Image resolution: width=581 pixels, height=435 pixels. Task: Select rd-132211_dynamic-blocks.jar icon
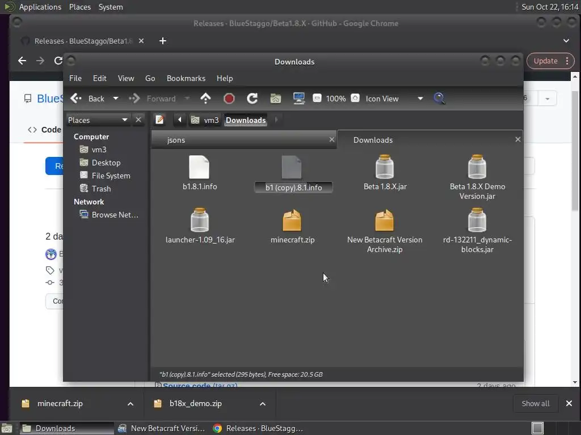(x=477, y=220)
